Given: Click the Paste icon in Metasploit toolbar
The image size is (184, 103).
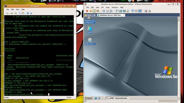Looking at the screenshot, I should (23, 13).
